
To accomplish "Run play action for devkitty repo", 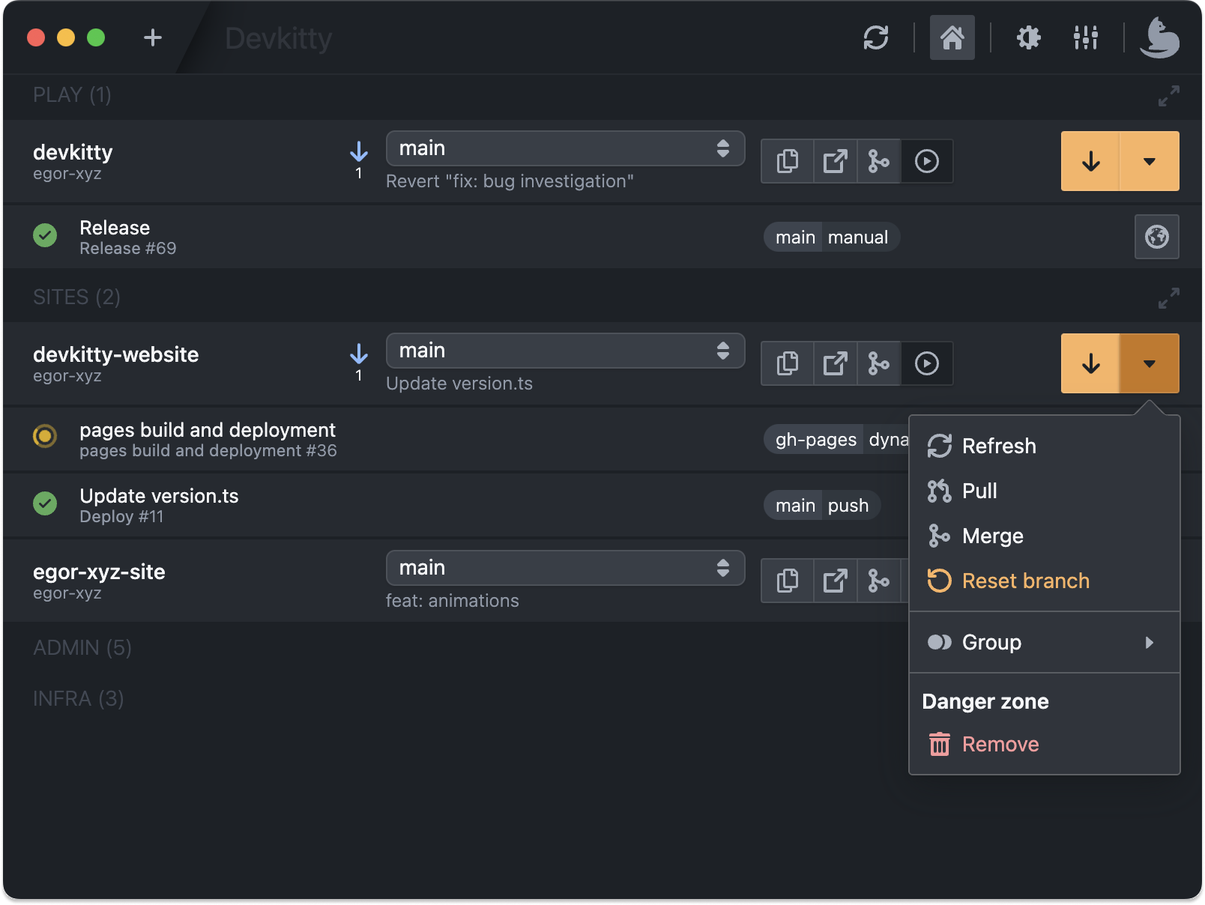I will pos(927,161).
